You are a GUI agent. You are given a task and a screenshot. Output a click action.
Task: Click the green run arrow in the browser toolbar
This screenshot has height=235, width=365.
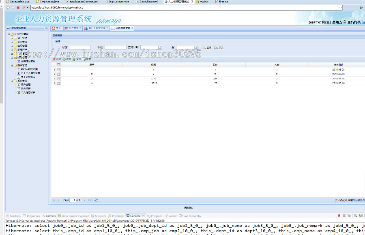361,7
